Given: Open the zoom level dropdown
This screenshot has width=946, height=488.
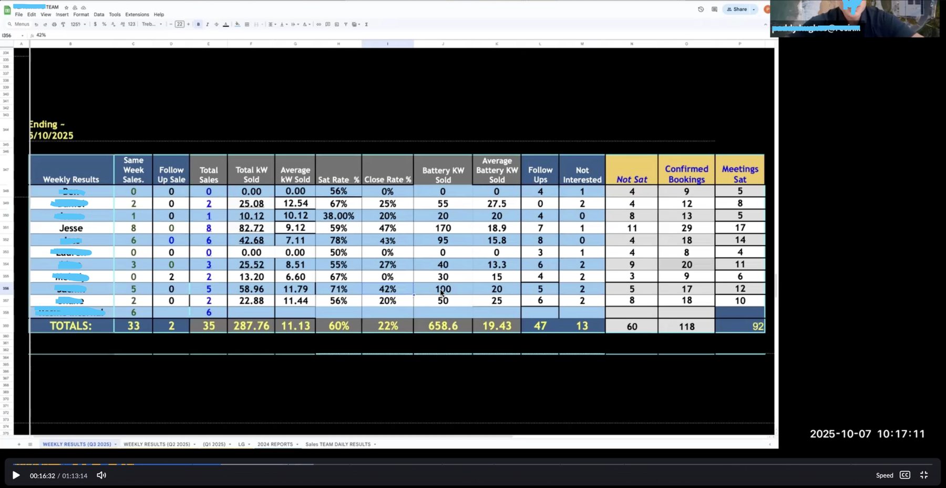Looking at the screenshot, I should (x=78, y=24).
